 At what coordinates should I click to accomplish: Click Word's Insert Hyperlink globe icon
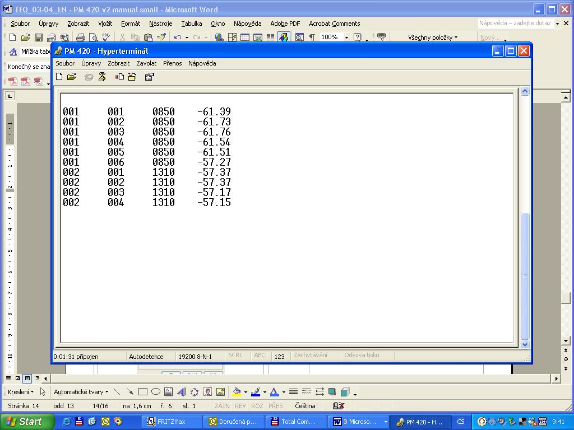(x=219, y=38)
